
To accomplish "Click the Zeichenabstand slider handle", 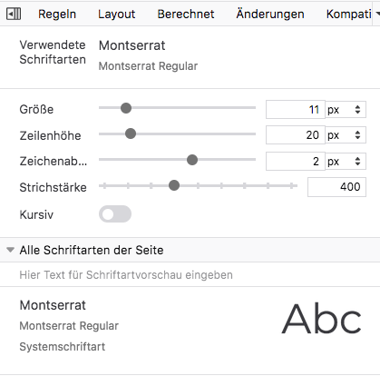I will point(192,160).
